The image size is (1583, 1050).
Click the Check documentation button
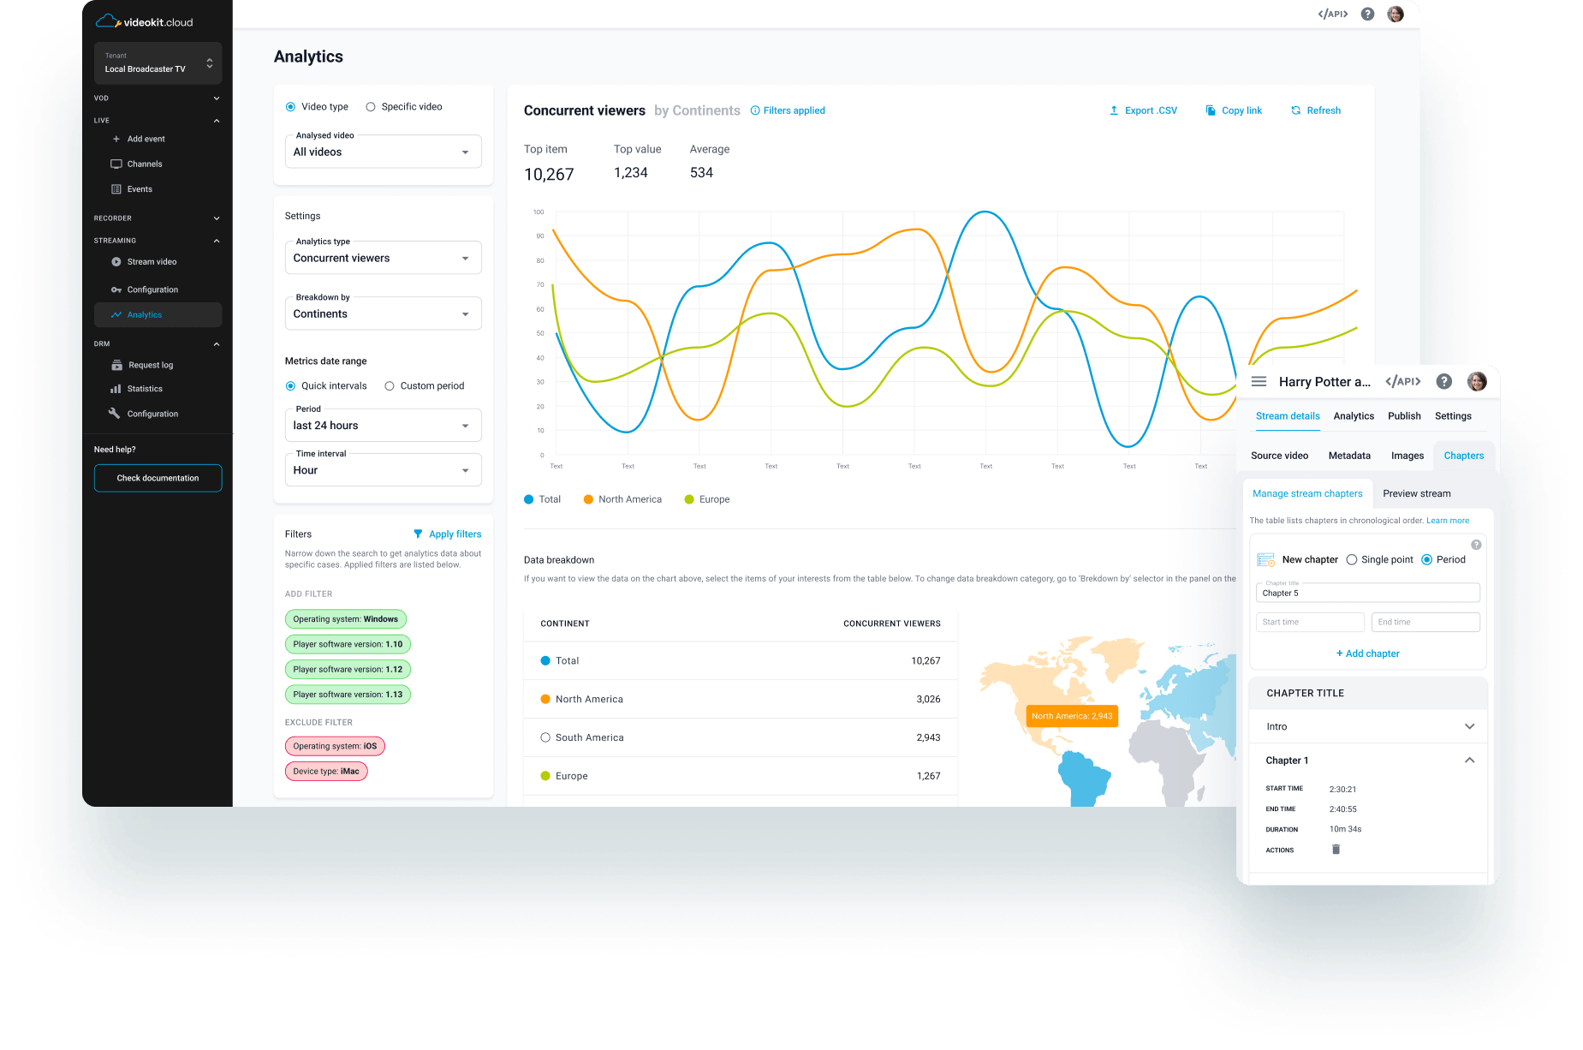(x=158, y=478)
